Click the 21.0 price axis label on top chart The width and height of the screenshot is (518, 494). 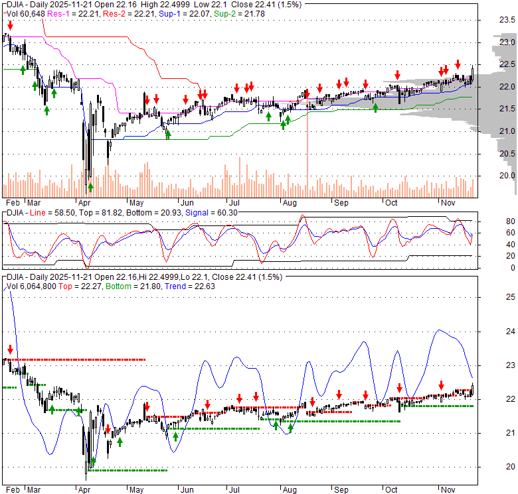(x=507, y=131)
